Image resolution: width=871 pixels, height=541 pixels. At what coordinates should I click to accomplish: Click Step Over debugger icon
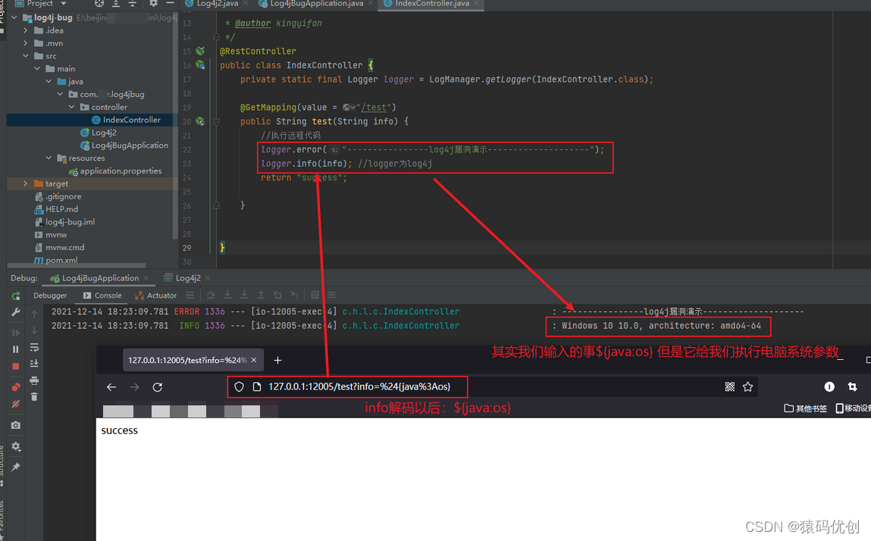click(211, 295)
